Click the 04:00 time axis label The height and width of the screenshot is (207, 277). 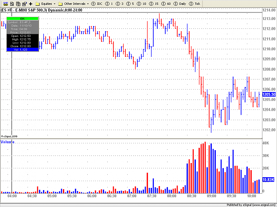coord(12,196)
